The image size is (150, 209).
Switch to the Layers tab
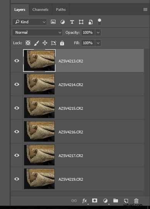point(20,10)
